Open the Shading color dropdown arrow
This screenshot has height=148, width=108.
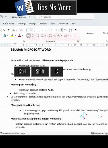tap(61, 36)
